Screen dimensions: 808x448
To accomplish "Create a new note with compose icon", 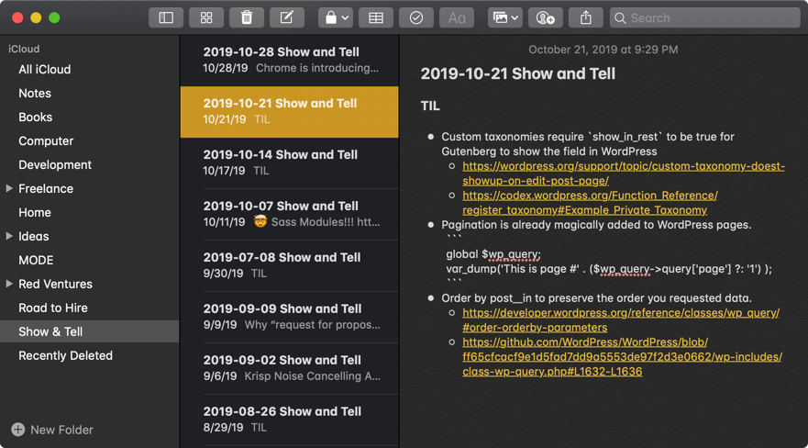I will (286, 18).
